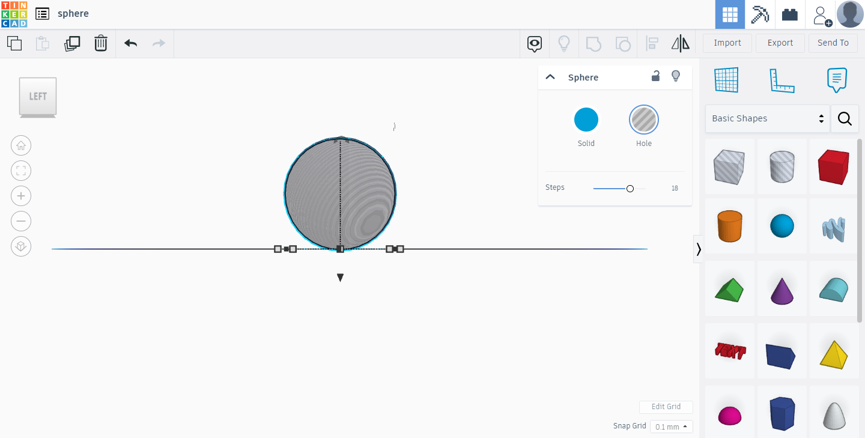865x438 pixels.
Task: Click the Export button
Action: (x=780, y=43)
